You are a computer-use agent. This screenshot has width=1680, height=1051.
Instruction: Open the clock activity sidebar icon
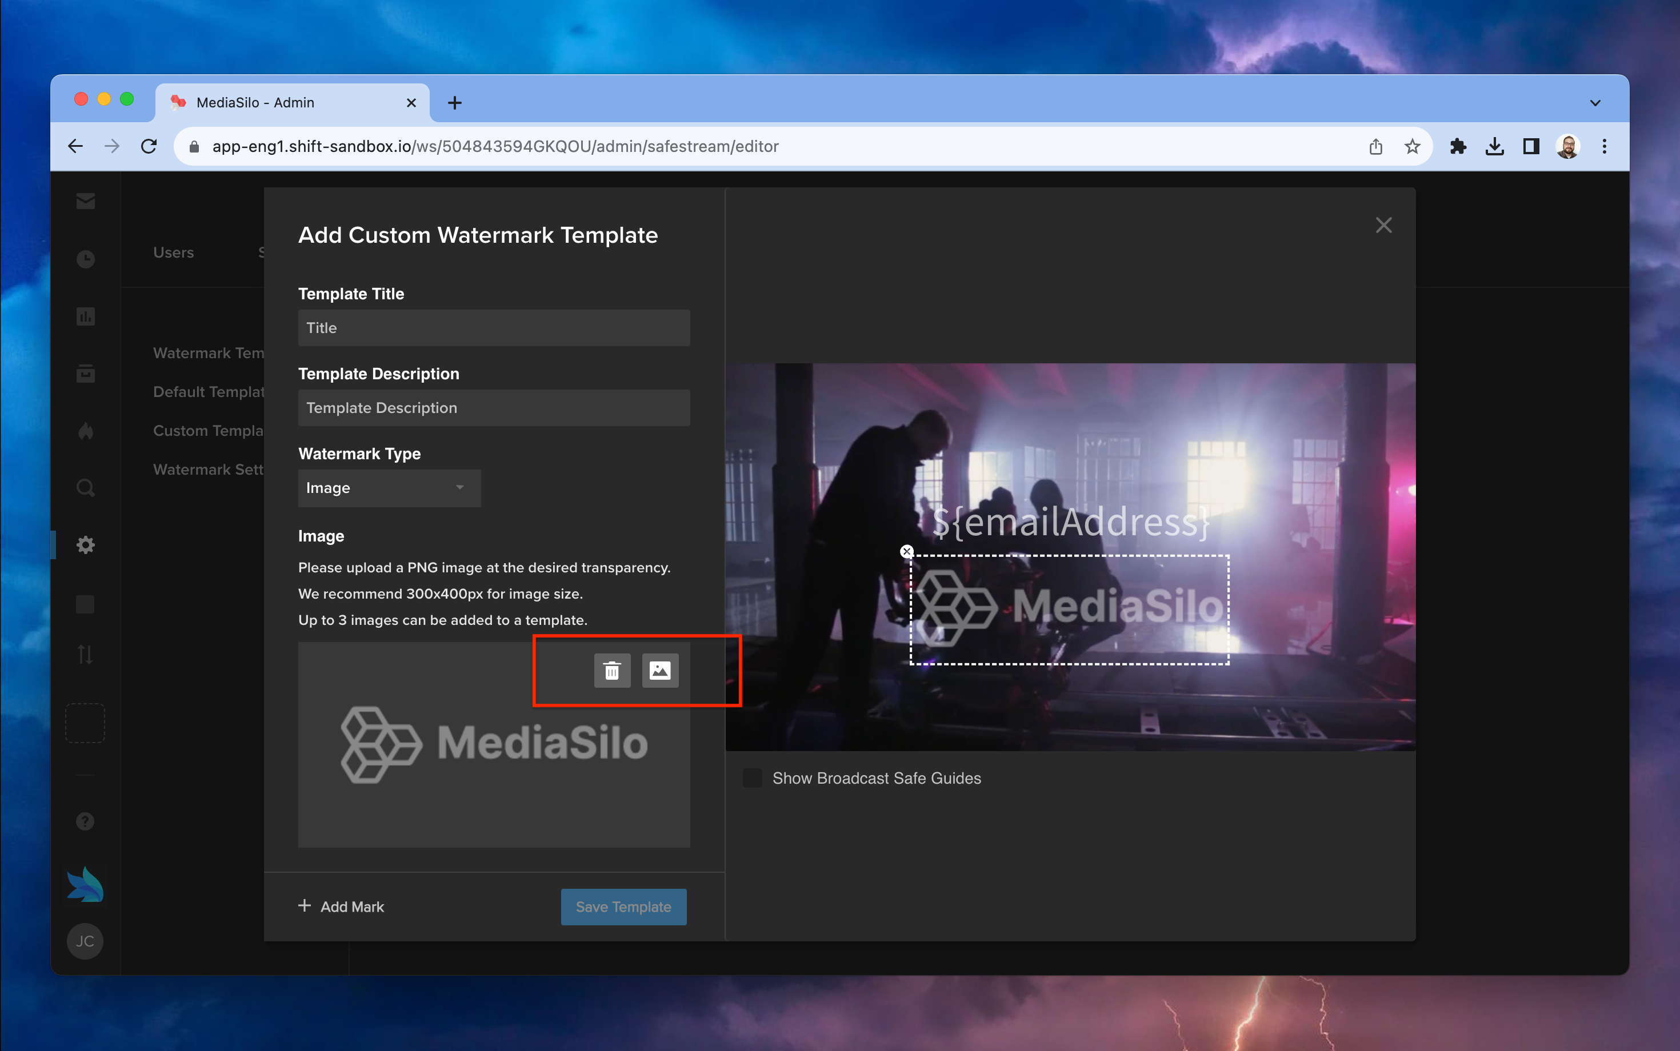[x=86, y=259]
